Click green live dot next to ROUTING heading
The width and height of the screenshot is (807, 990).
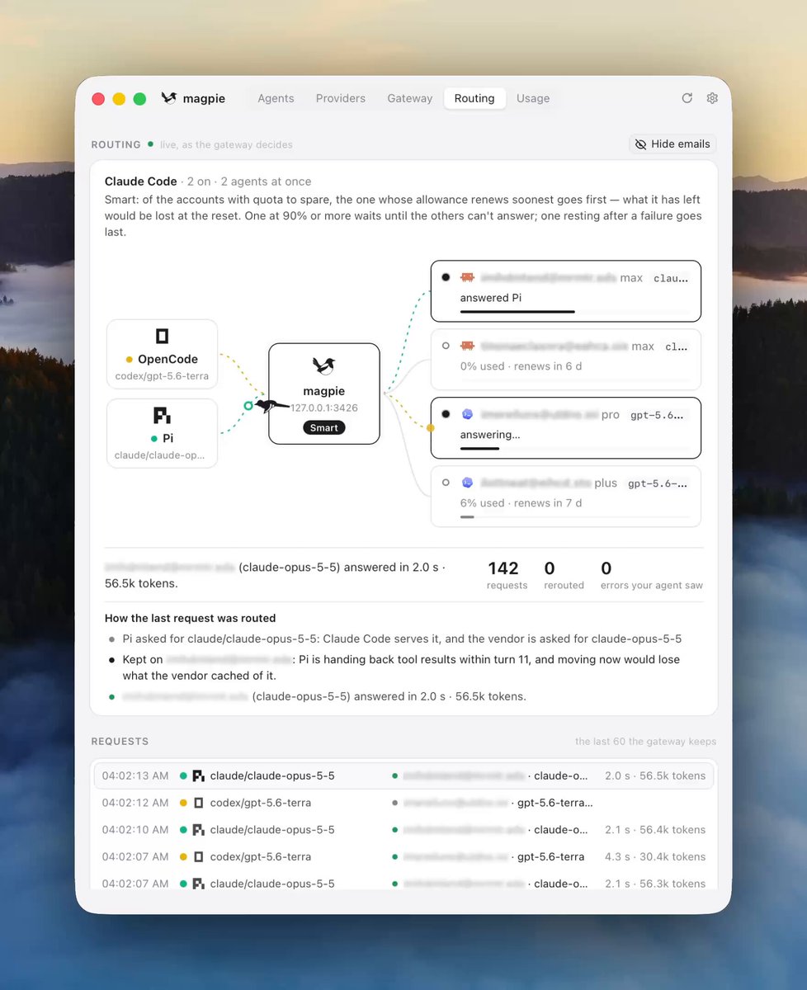tap(150, 144)
